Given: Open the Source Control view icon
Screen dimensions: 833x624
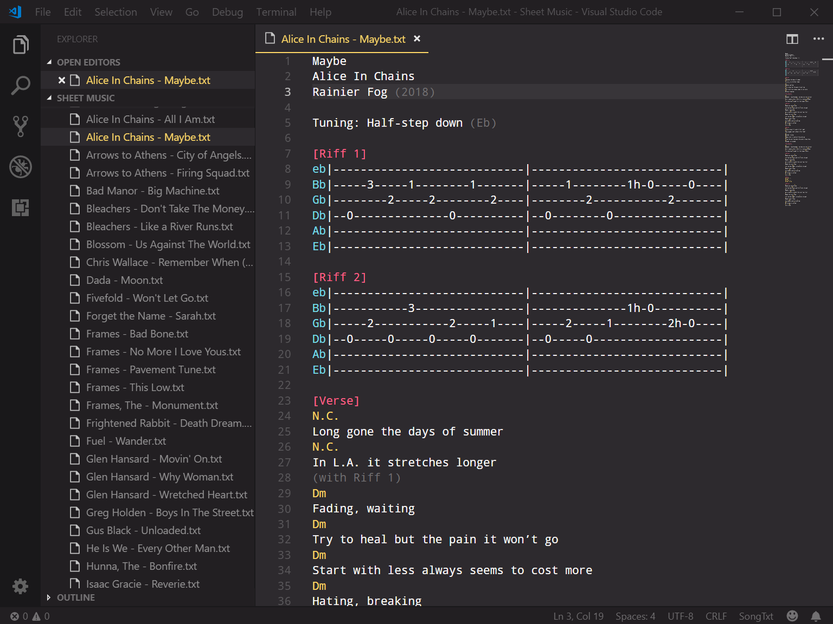Looking at the screenshot, I should [x=21, y=126].
